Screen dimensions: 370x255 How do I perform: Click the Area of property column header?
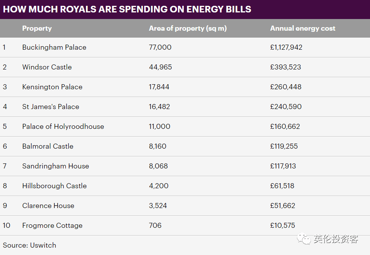[x=188, y=28]
